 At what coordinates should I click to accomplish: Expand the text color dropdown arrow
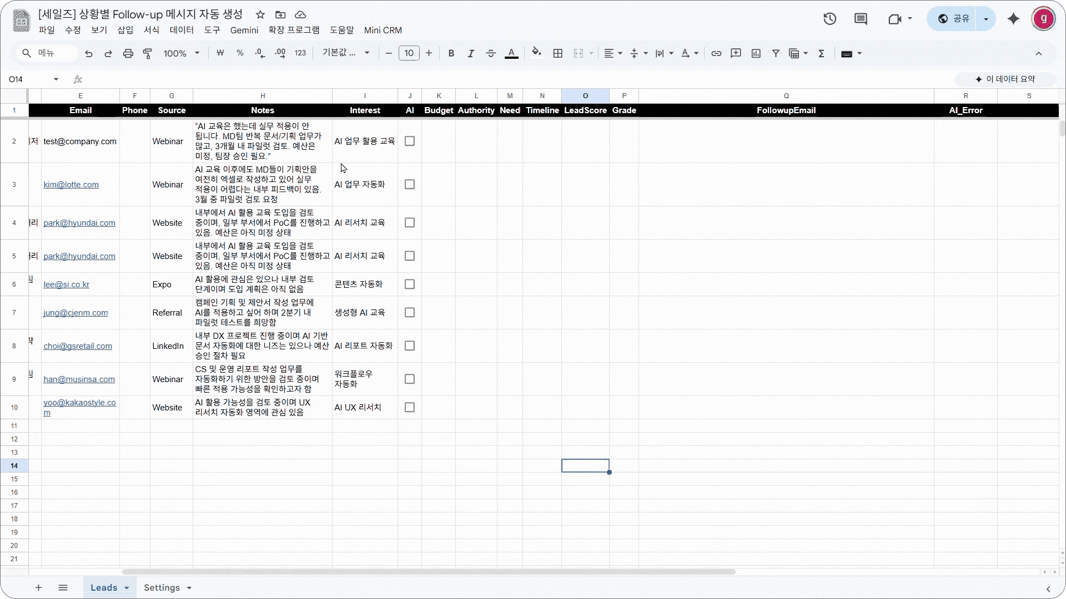pyautogui.click(x=696, y=53)
